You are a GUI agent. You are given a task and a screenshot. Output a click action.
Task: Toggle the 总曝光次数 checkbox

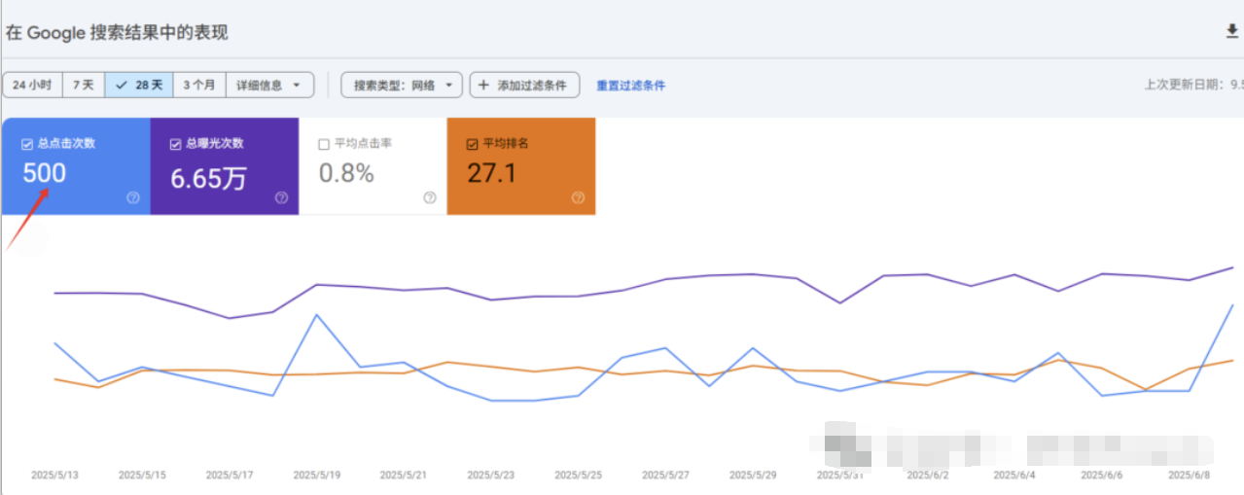pos(176,144)
